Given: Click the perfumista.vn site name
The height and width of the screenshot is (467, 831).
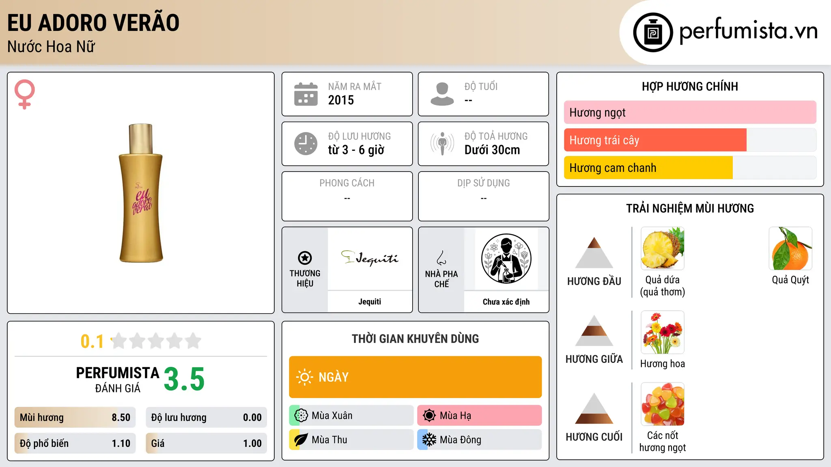Looking at the screenshot, I should 748,31.
